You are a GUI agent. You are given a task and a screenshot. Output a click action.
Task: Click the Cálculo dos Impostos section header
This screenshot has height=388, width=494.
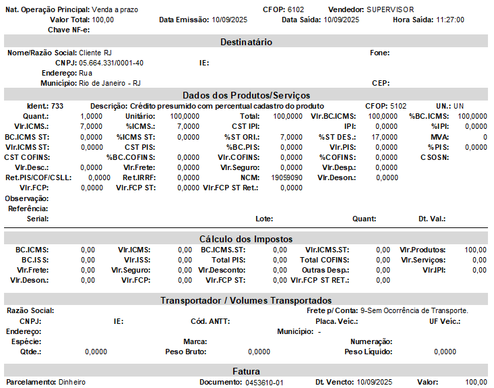click(x=246, y=240)
